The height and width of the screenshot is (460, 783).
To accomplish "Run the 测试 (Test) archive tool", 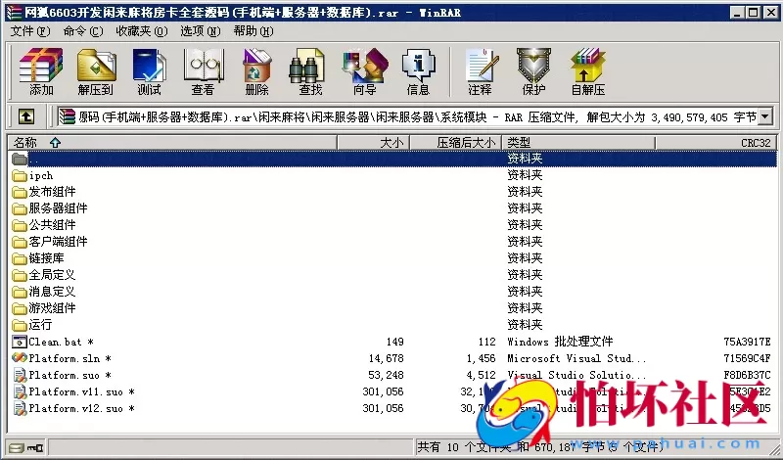I will pyautogui.click(x=150, y=71).
